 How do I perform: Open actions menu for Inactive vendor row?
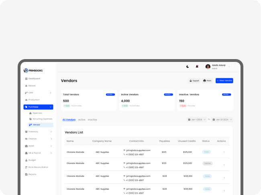pyautogui.click(x=224, y=165)
